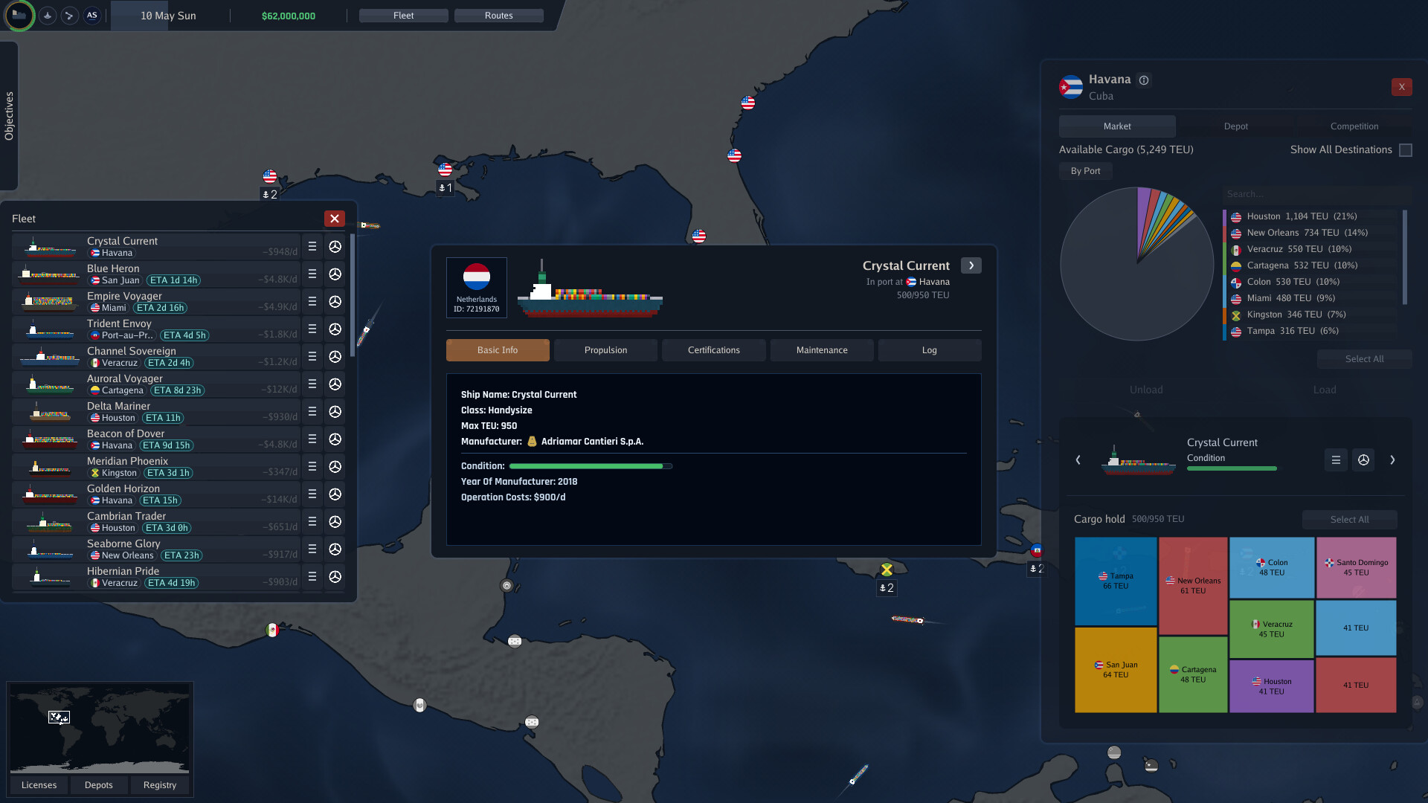Click the cargo search input field
The image size is (1428, 803).
click(1316, 194)
